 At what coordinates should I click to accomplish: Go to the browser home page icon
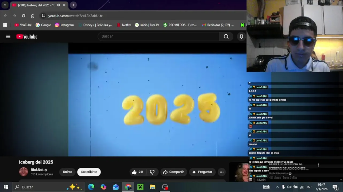33,16
